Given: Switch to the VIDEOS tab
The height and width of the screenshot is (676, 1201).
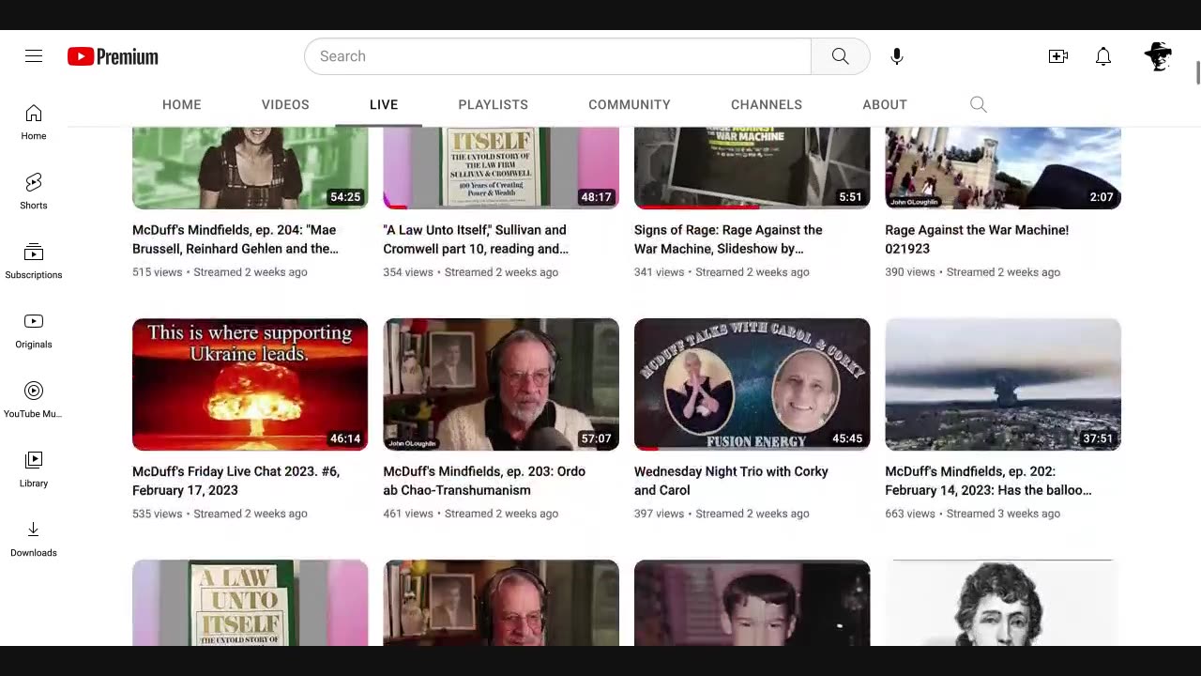Looking at the screenshot, I should (x=285, y=104).
